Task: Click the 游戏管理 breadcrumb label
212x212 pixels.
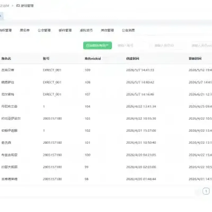Action: tap(27, 6)
